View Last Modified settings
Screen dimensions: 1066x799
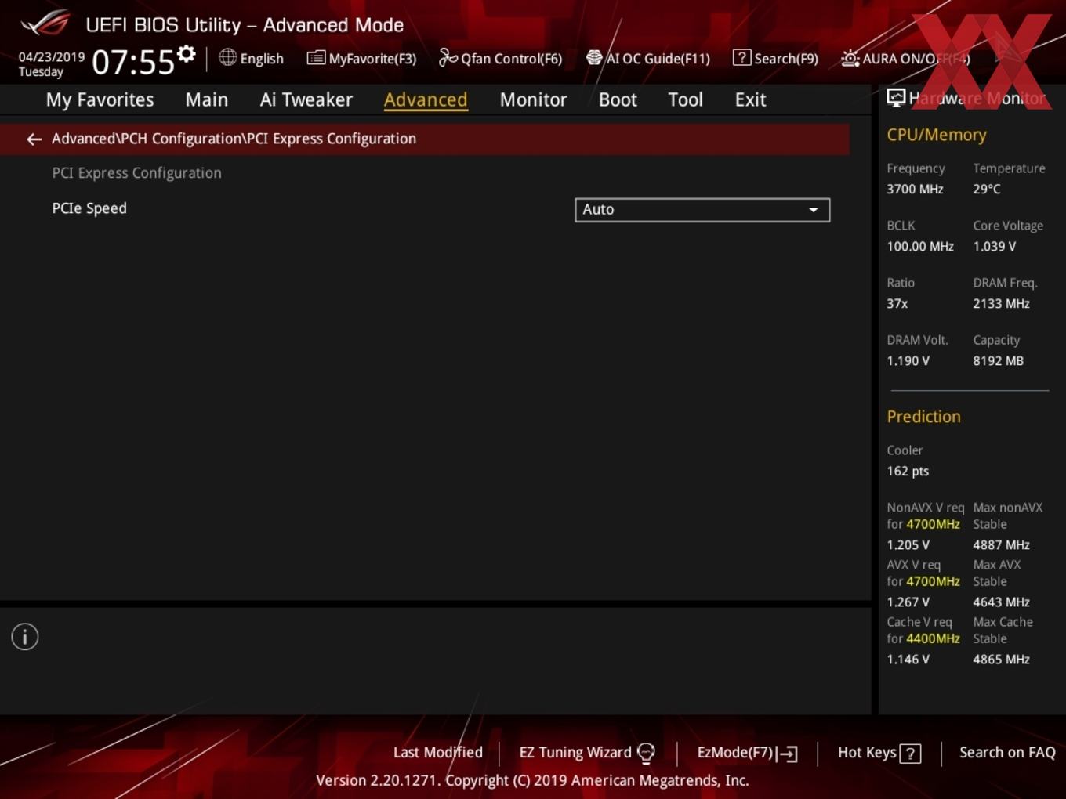click(438, 753)
